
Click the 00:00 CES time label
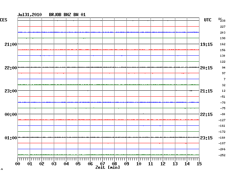point(11,115)
